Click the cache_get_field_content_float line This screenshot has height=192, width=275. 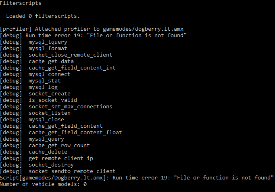(61, 133)
